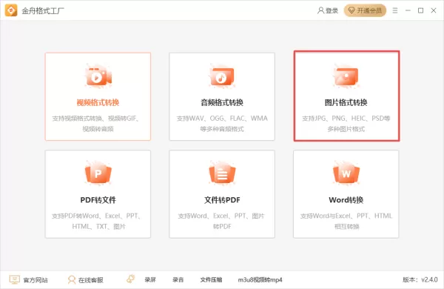Click 登录 to sign in
The image size is (444, 289).
click(332, 10)
